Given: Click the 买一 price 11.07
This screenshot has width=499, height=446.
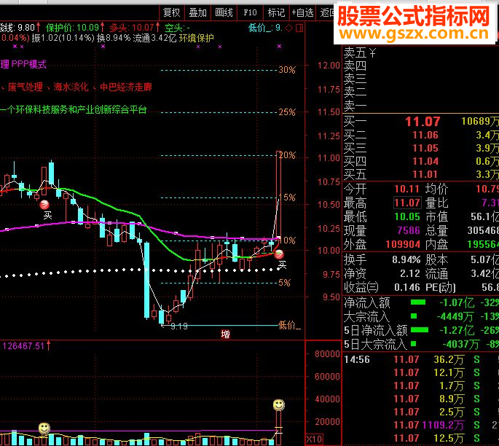Looking at the screenshot, I should coord(423,121).
